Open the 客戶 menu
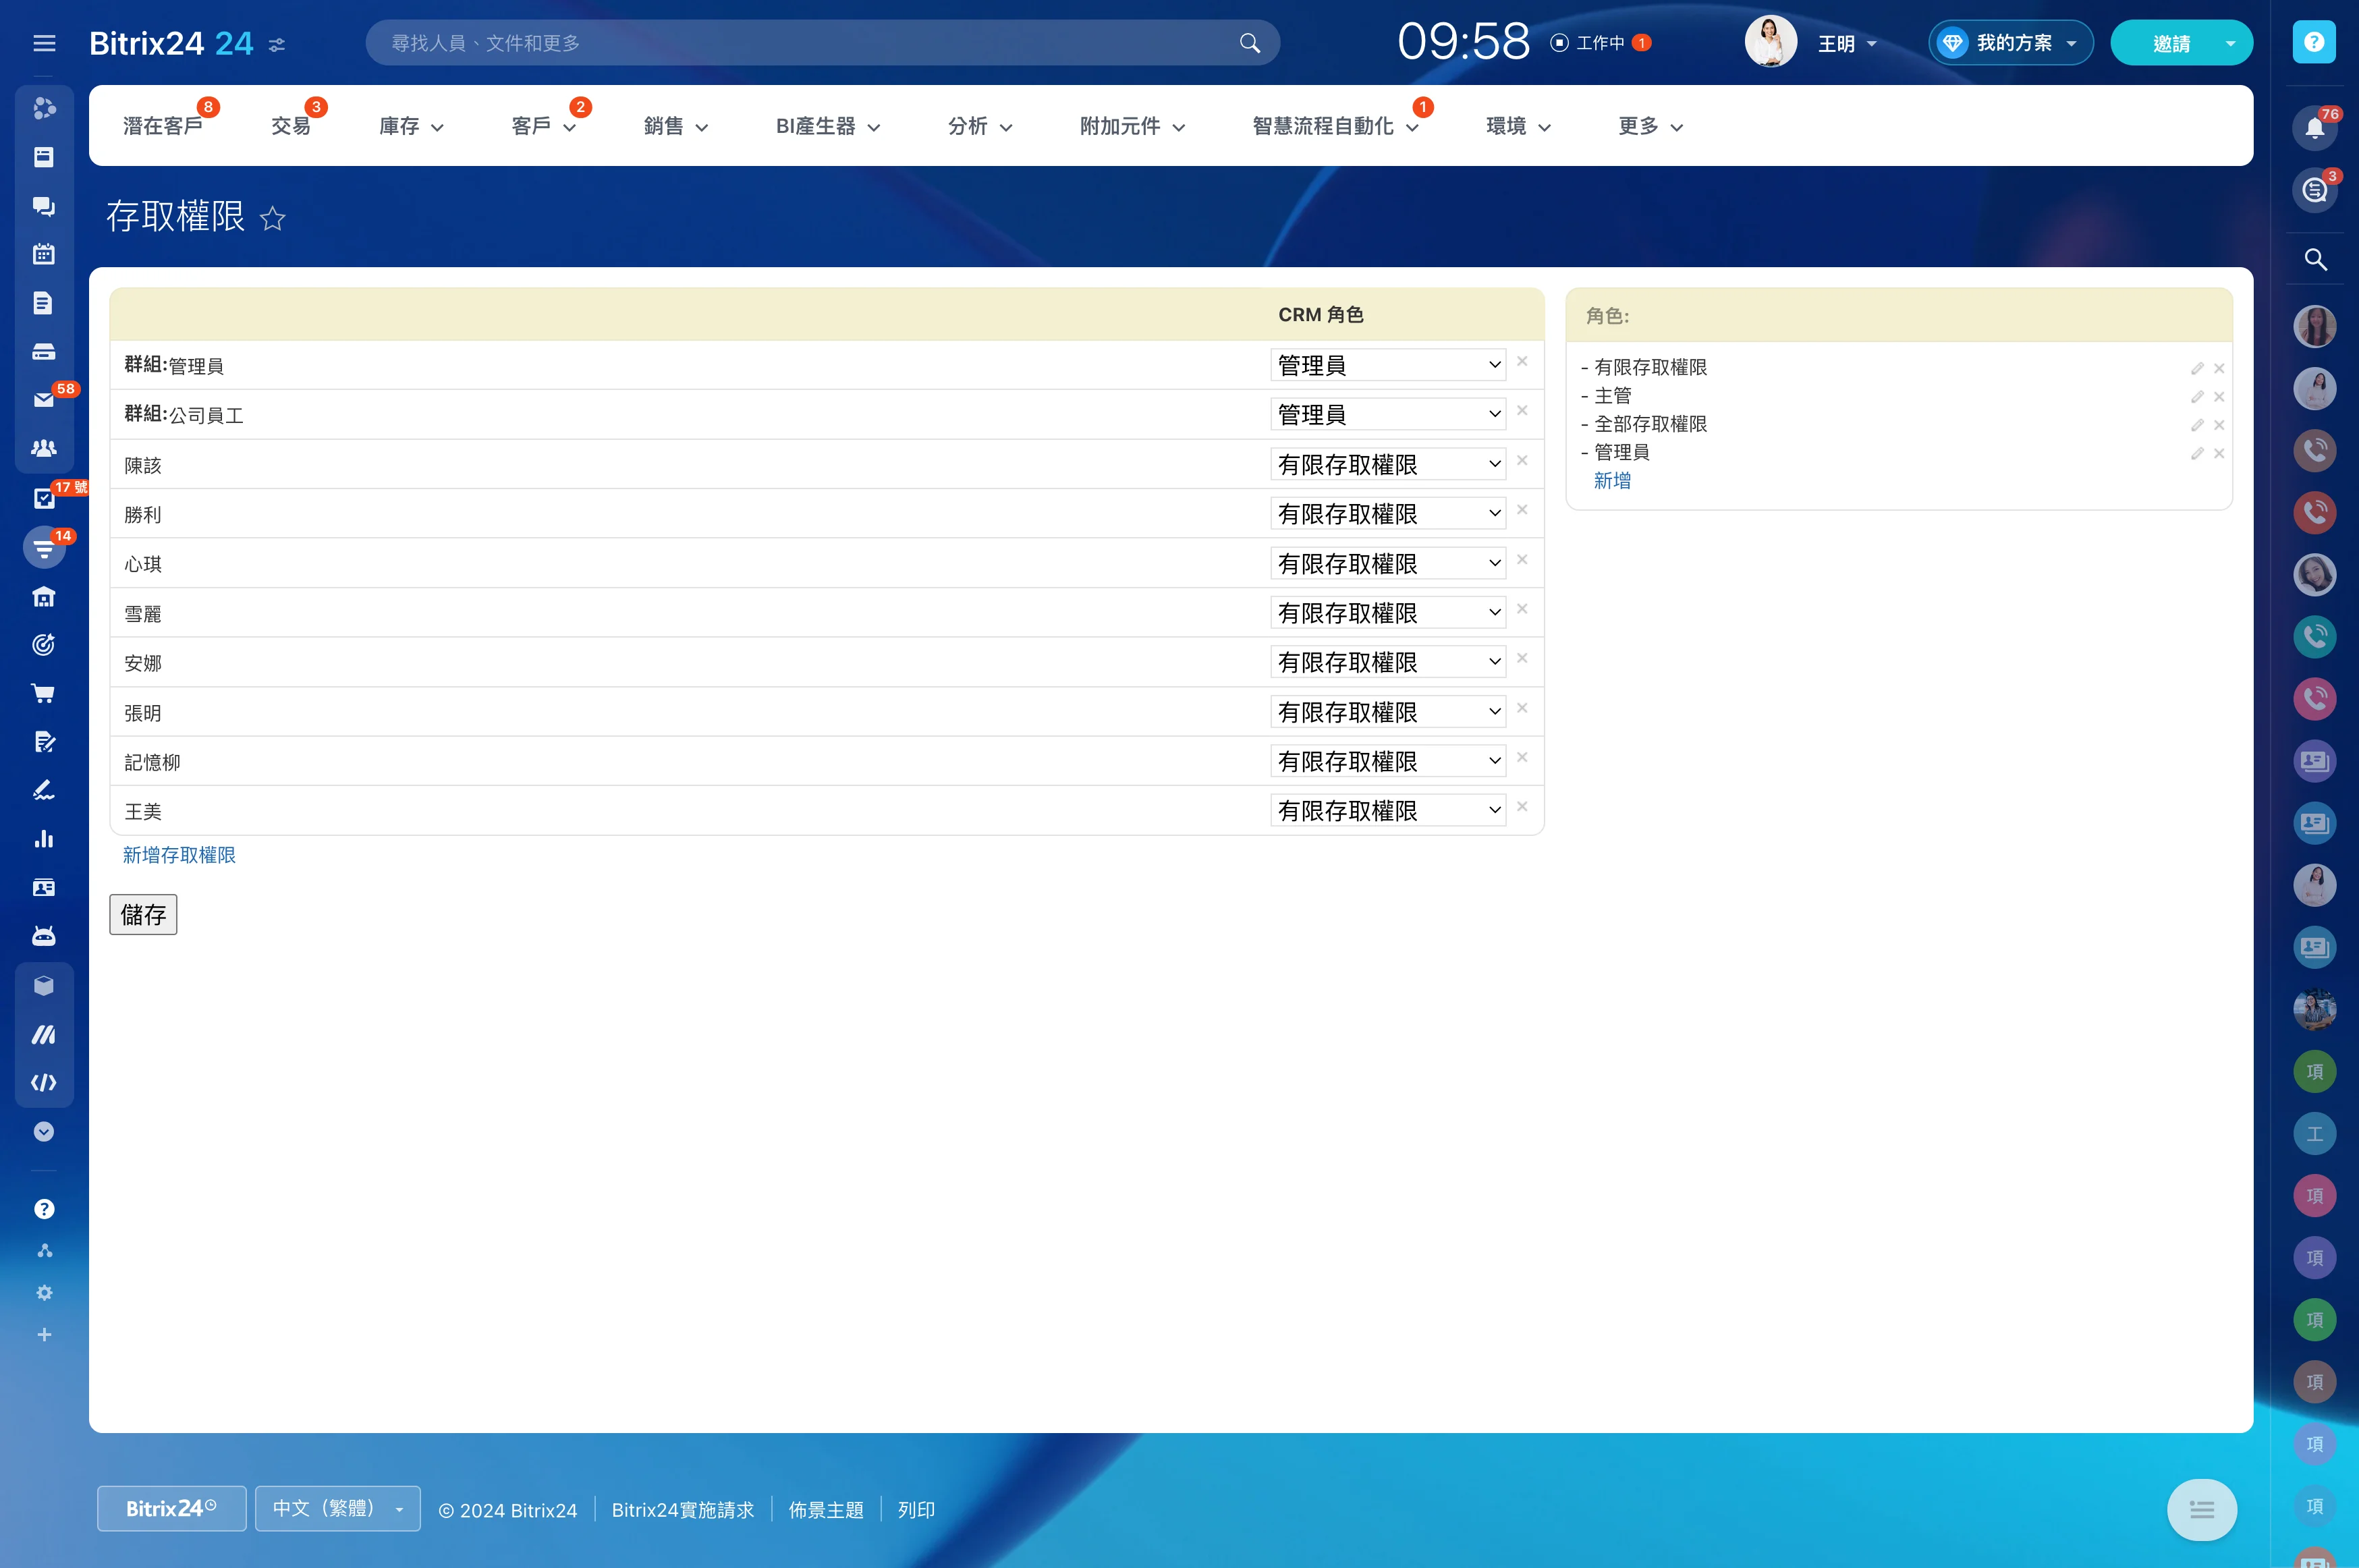Image resolution: width=2359 pixels, height=1568 pixels. point(543,126)
